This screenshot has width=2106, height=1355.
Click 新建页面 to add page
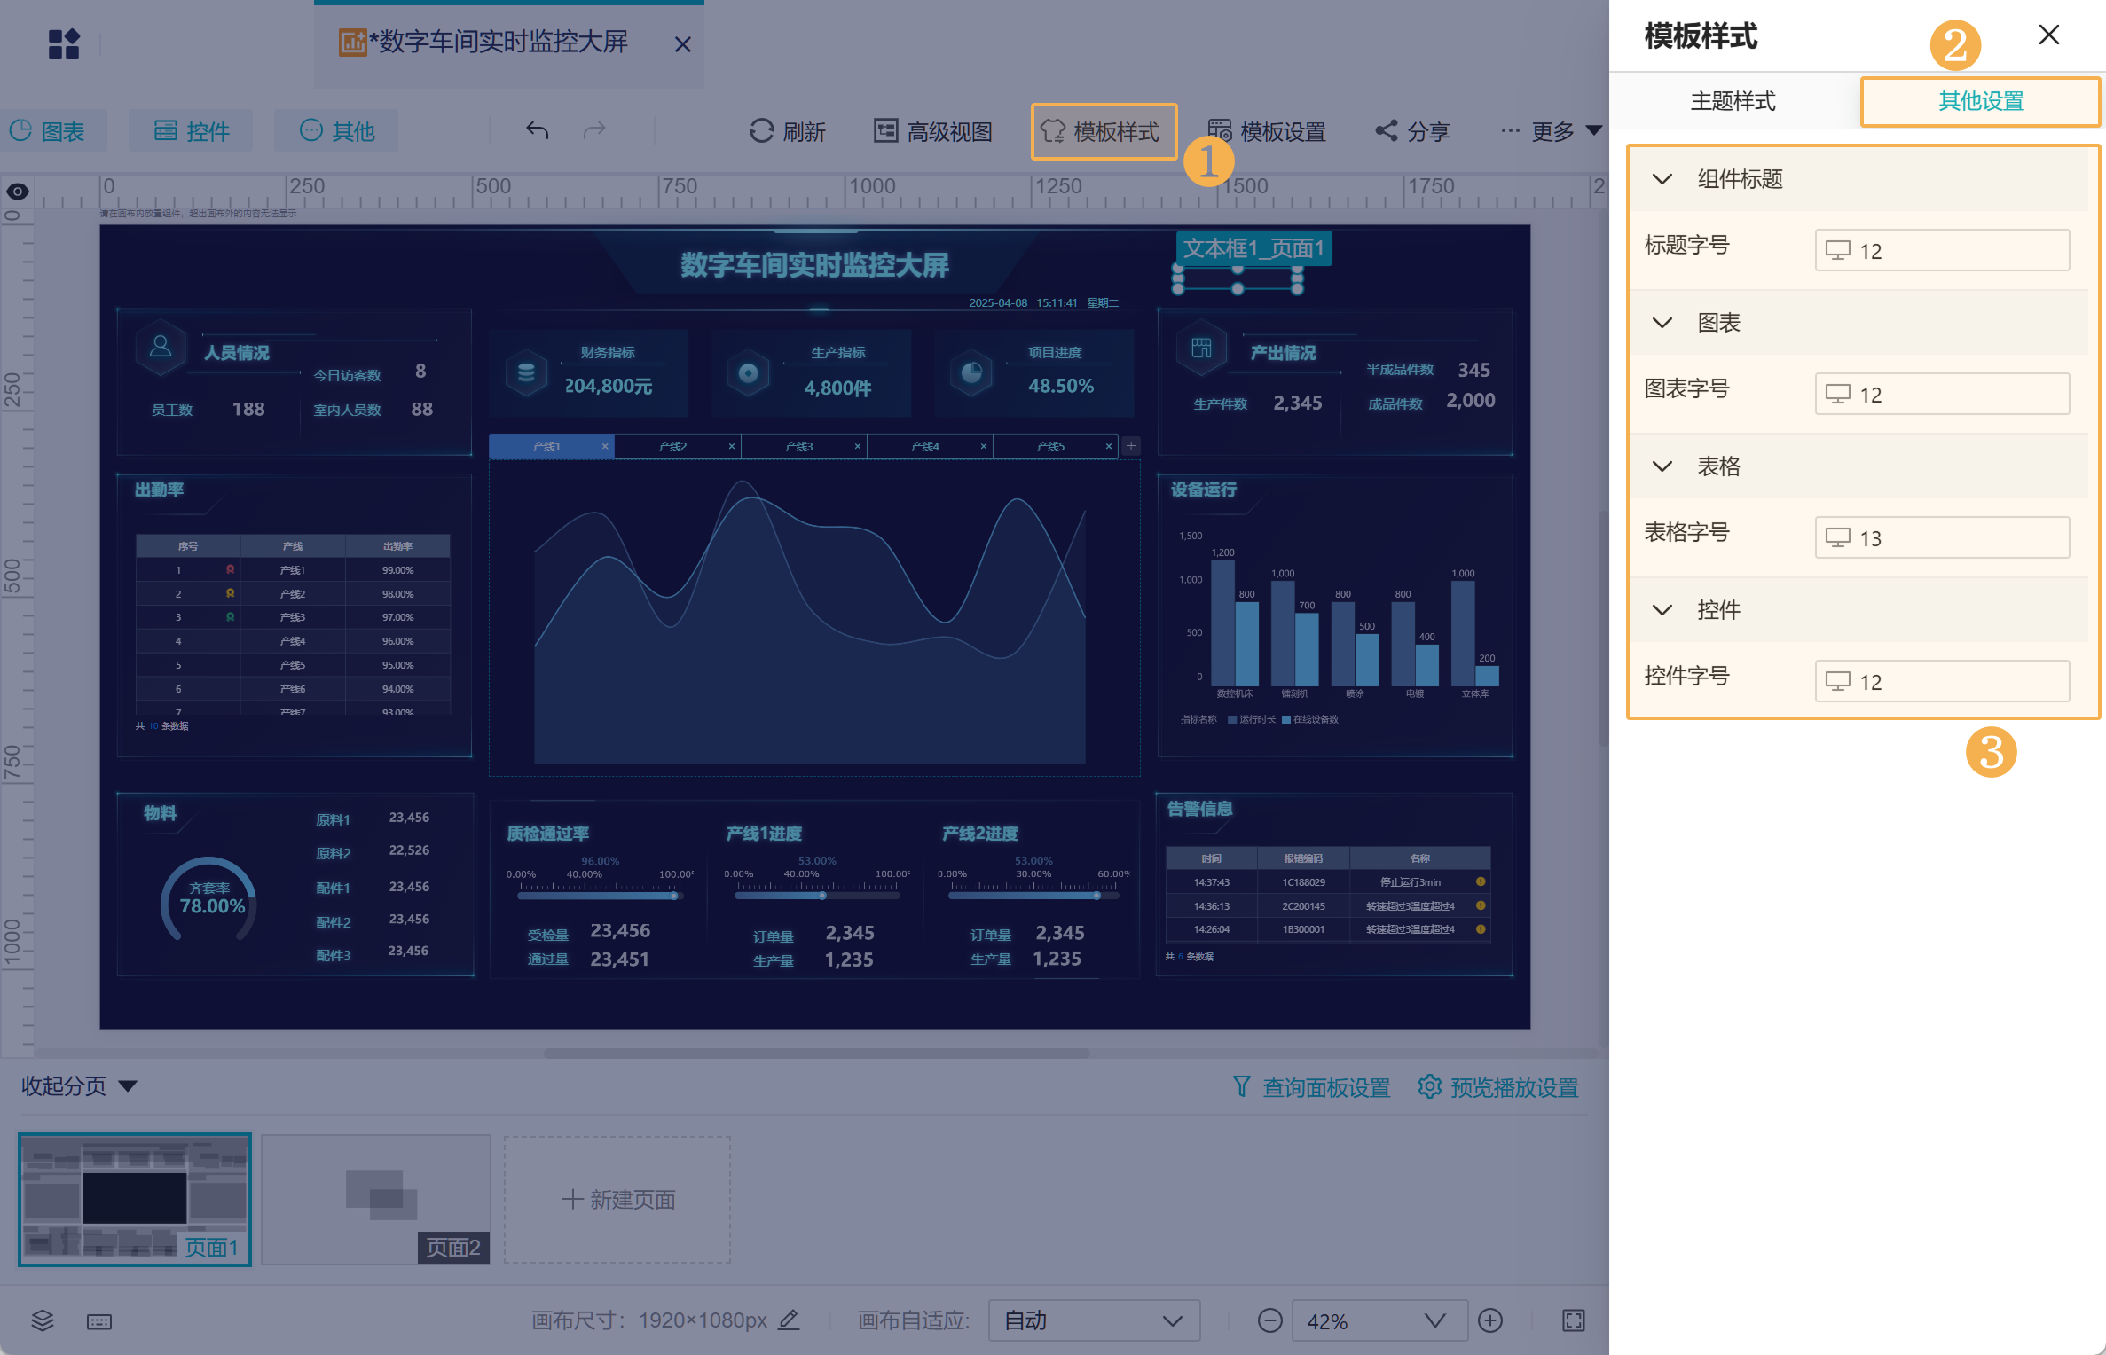click(617, 1200)
